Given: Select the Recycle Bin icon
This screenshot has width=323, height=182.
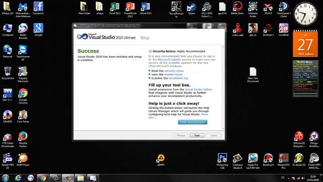Looking at the screenshot, I should (8, 73).
